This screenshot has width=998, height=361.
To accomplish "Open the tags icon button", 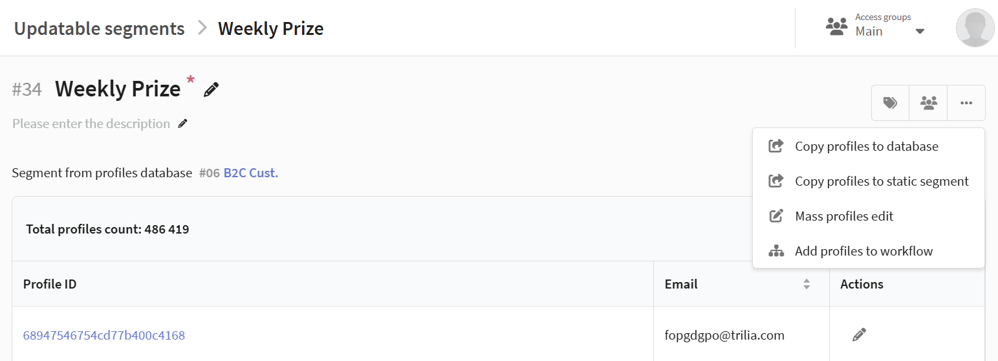I will click(890, 103).
